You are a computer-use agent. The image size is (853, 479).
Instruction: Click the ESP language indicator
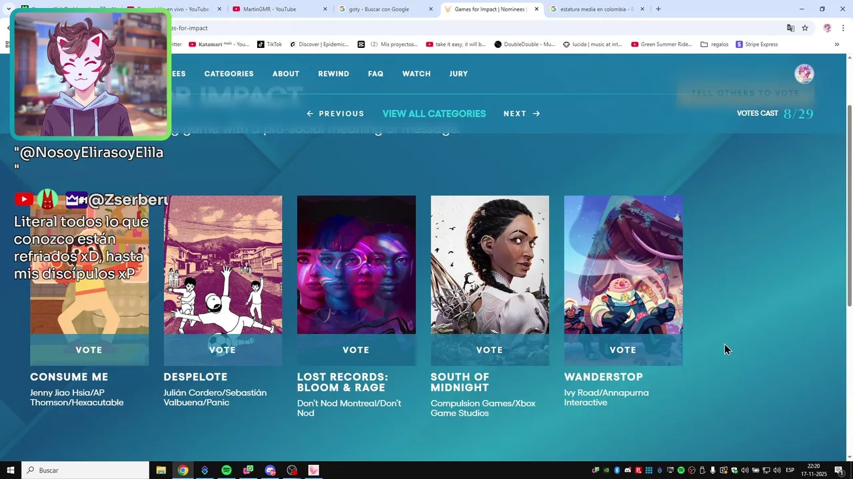[x=790, y=470]
